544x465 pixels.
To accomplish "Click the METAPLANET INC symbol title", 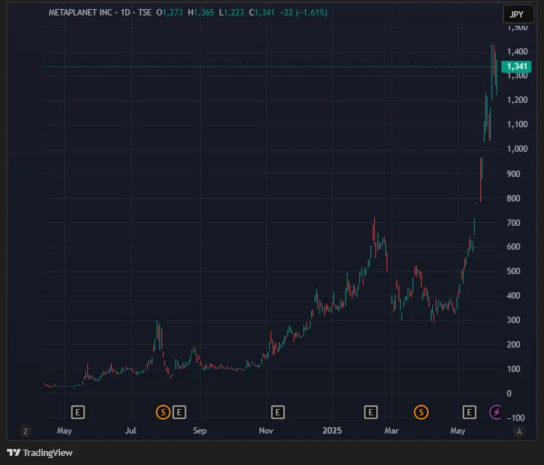I will click(x=80, y=13).
